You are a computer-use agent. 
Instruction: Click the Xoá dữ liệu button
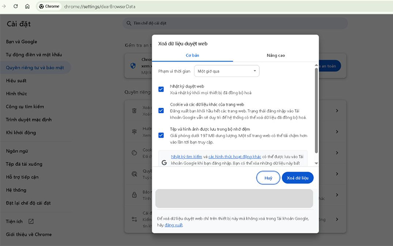(x=298, y=178)
